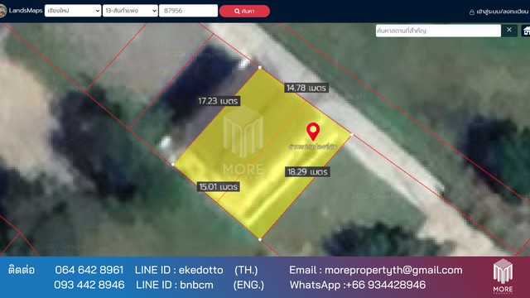530x298 pixels.
Task: Click the red location pin on the parcel
Action: point(313,132)
